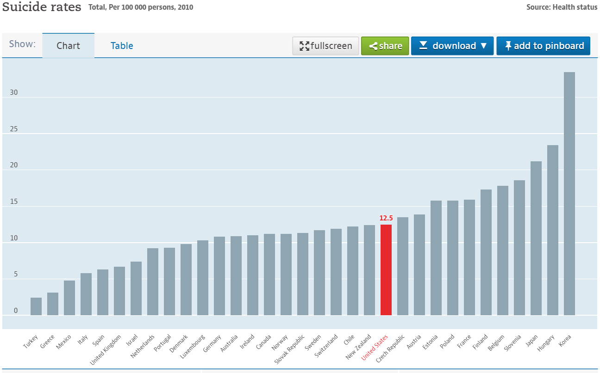Switch to the Table tab
The width and height of the screenshot is (600, 373).
[x=122, y=46]
